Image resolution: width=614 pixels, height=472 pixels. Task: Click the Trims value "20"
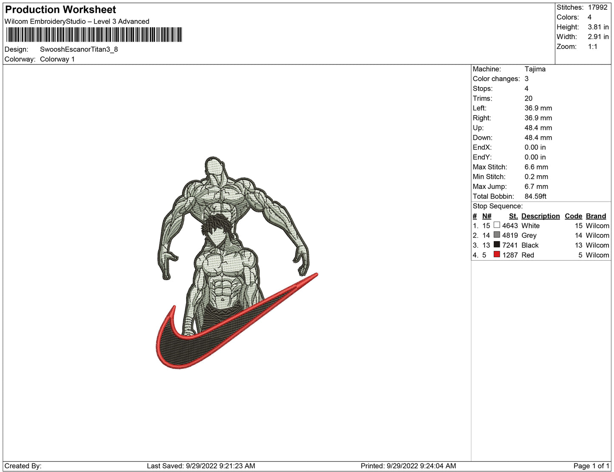529,98
